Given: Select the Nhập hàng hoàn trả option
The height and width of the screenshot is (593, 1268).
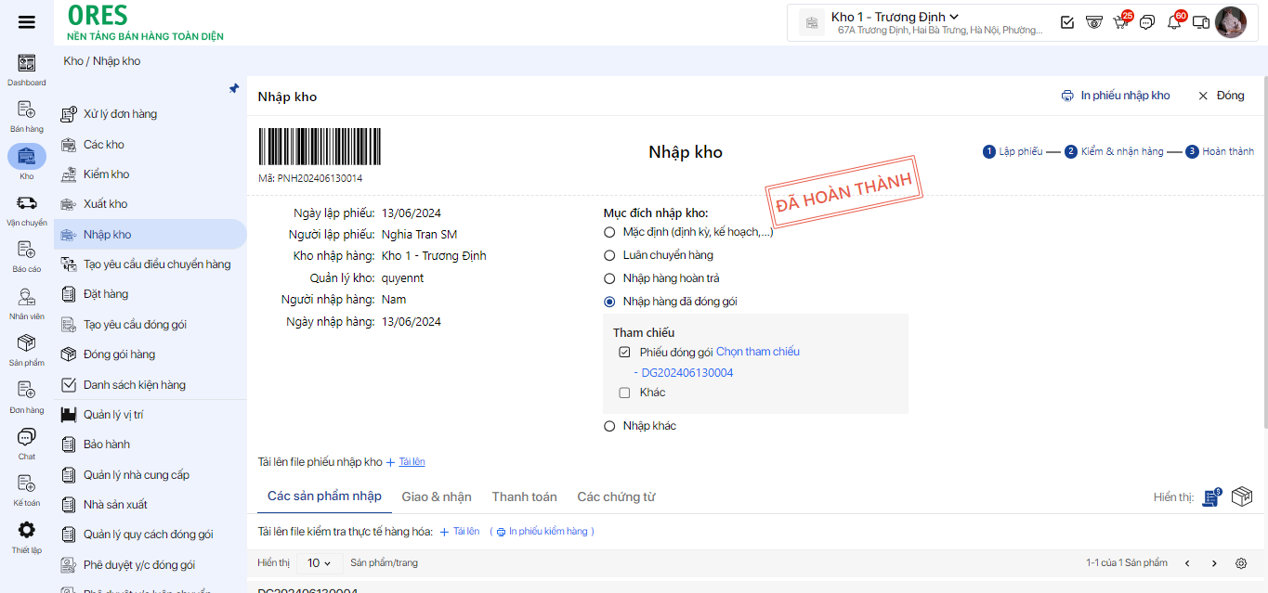Looking at the screenshot, I should click(x=609, y=278).
